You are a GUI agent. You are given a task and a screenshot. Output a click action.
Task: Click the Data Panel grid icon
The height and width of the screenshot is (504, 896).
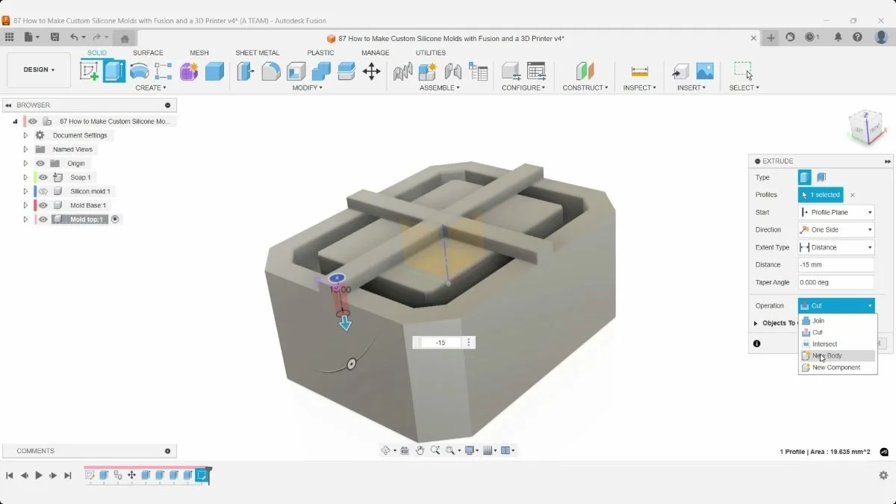[9, 37]
